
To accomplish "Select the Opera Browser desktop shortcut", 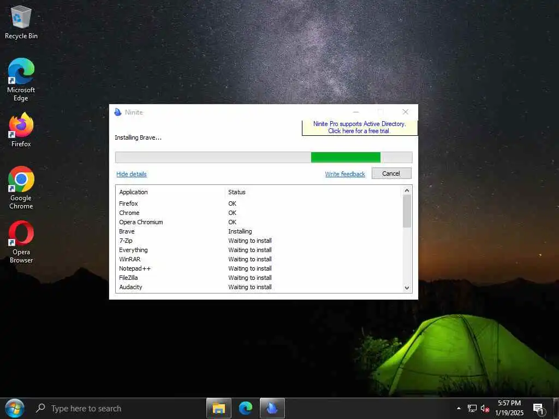I will point(21,242).
